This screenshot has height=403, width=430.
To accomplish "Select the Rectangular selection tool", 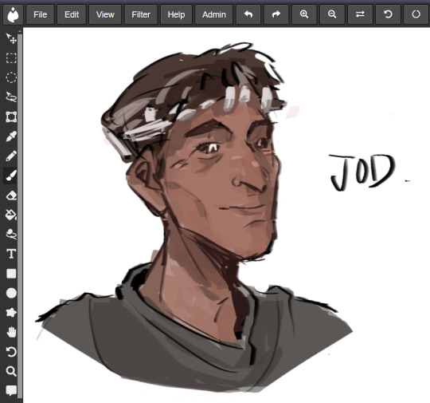I will click(x=11, y=58).
